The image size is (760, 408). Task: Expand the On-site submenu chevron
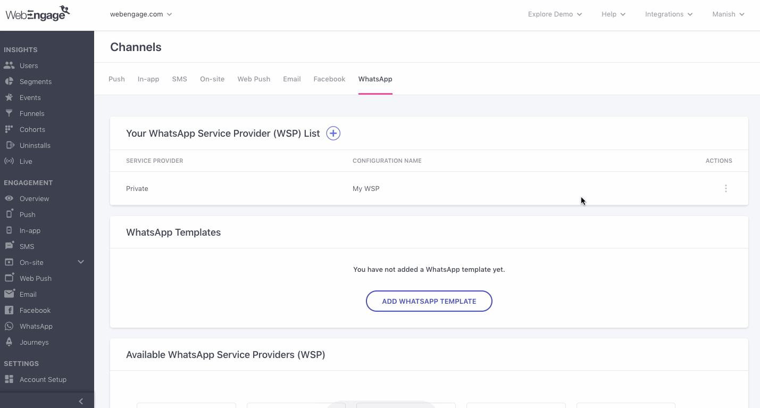pos(81,262)
